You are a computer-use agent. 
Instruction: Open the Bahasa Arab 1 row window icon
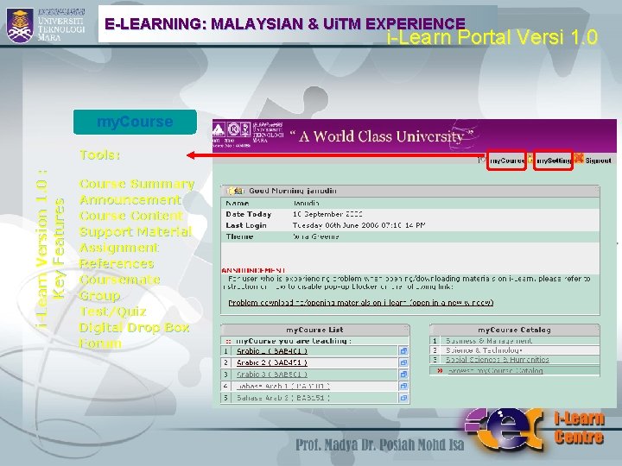pyautogui.click(x=403, y=386)
